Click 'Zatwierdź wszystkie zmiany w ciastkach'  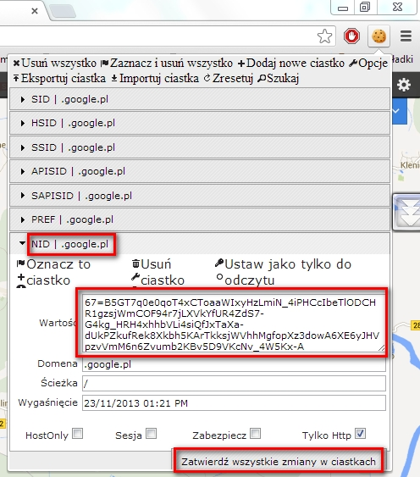click(279, 462)
